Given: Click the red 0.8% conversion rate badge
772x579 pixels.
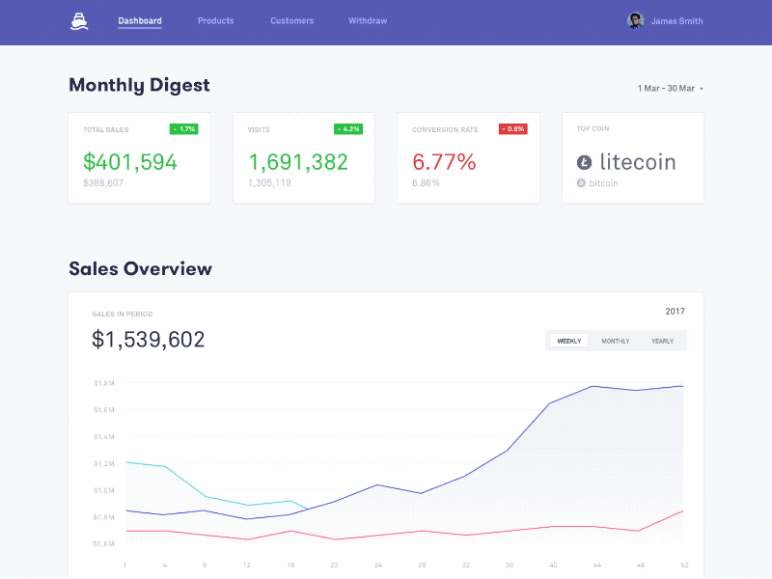Looking at the screenshot, I should (x=512, y=128).
